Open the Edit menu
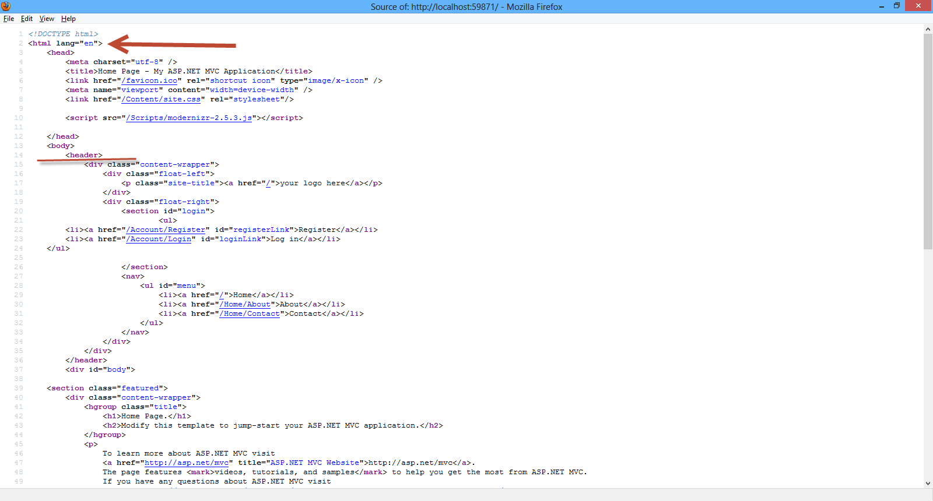 click(27, 19)
